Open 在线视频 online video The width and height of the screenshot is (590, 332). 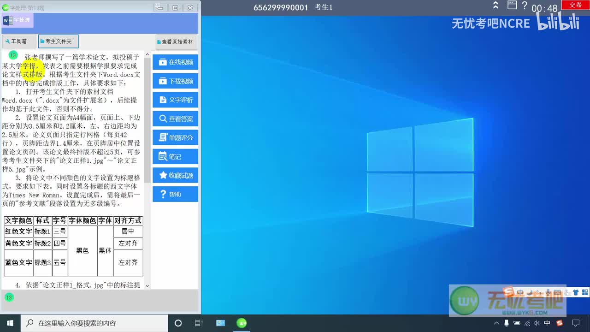(175, 62)
